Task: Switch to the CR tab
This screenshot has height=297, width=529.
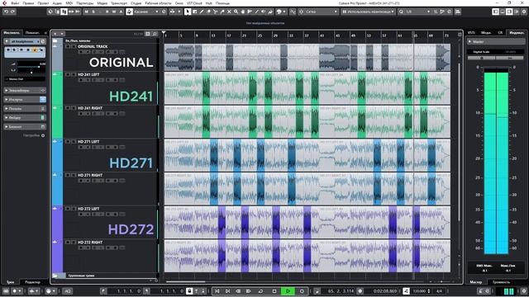Action: tap(500, 33)
